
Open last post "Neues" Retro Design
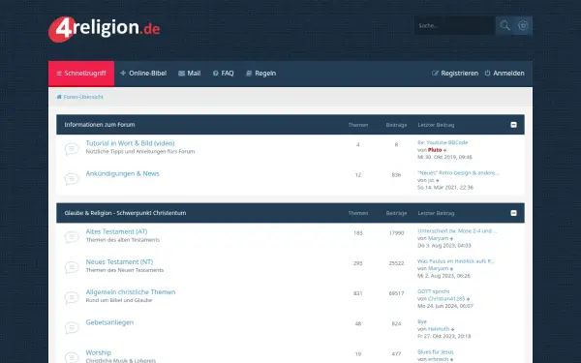coord(458,173)
